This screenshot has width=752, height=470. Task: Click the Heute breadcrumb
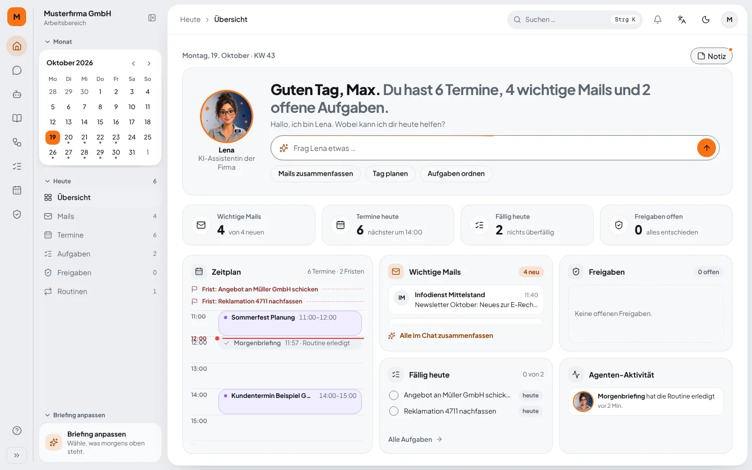pos(190,19)
